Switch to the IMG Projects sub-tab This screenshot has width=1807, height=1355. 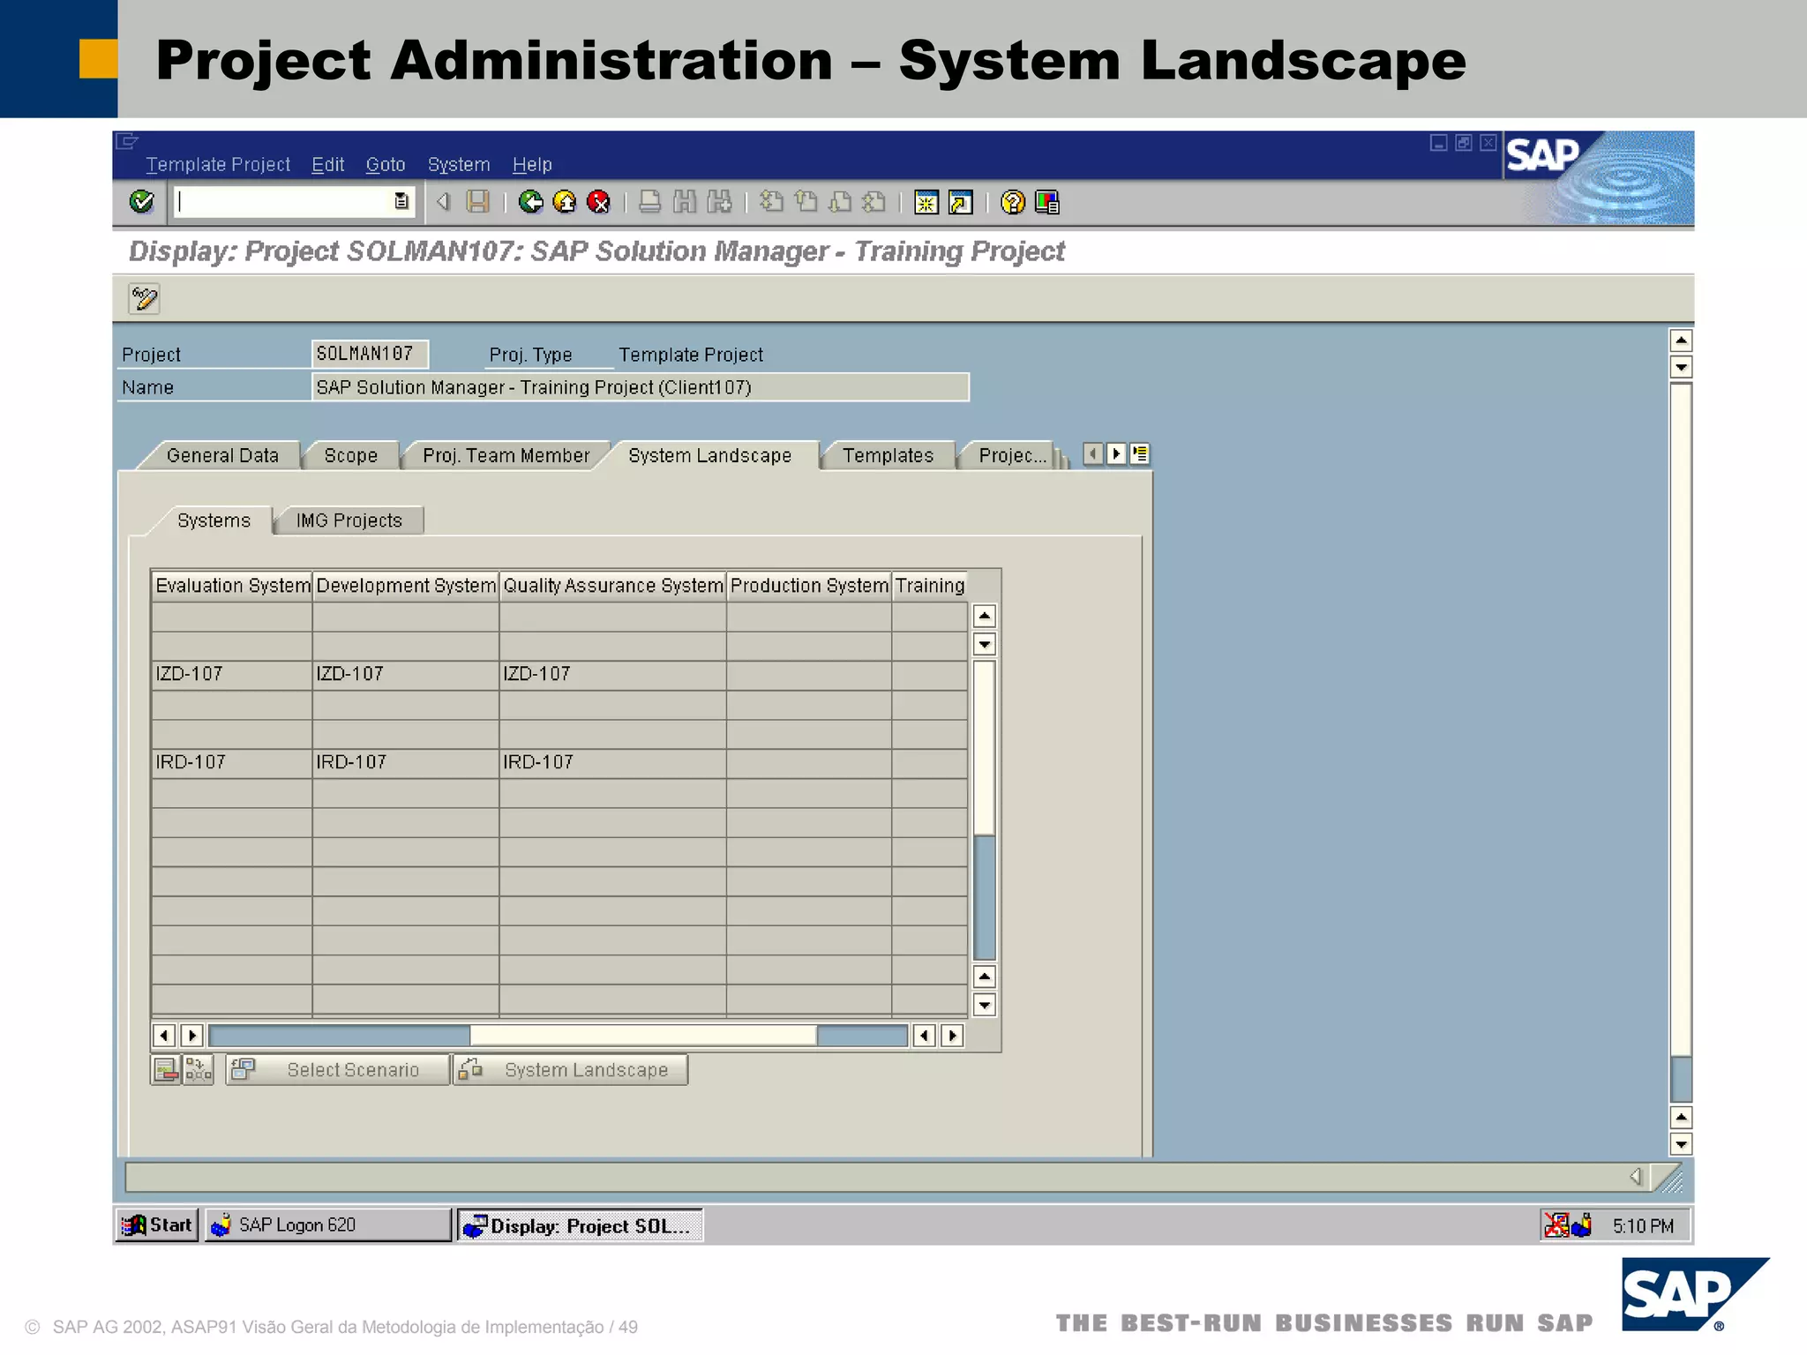coord(349,520)
